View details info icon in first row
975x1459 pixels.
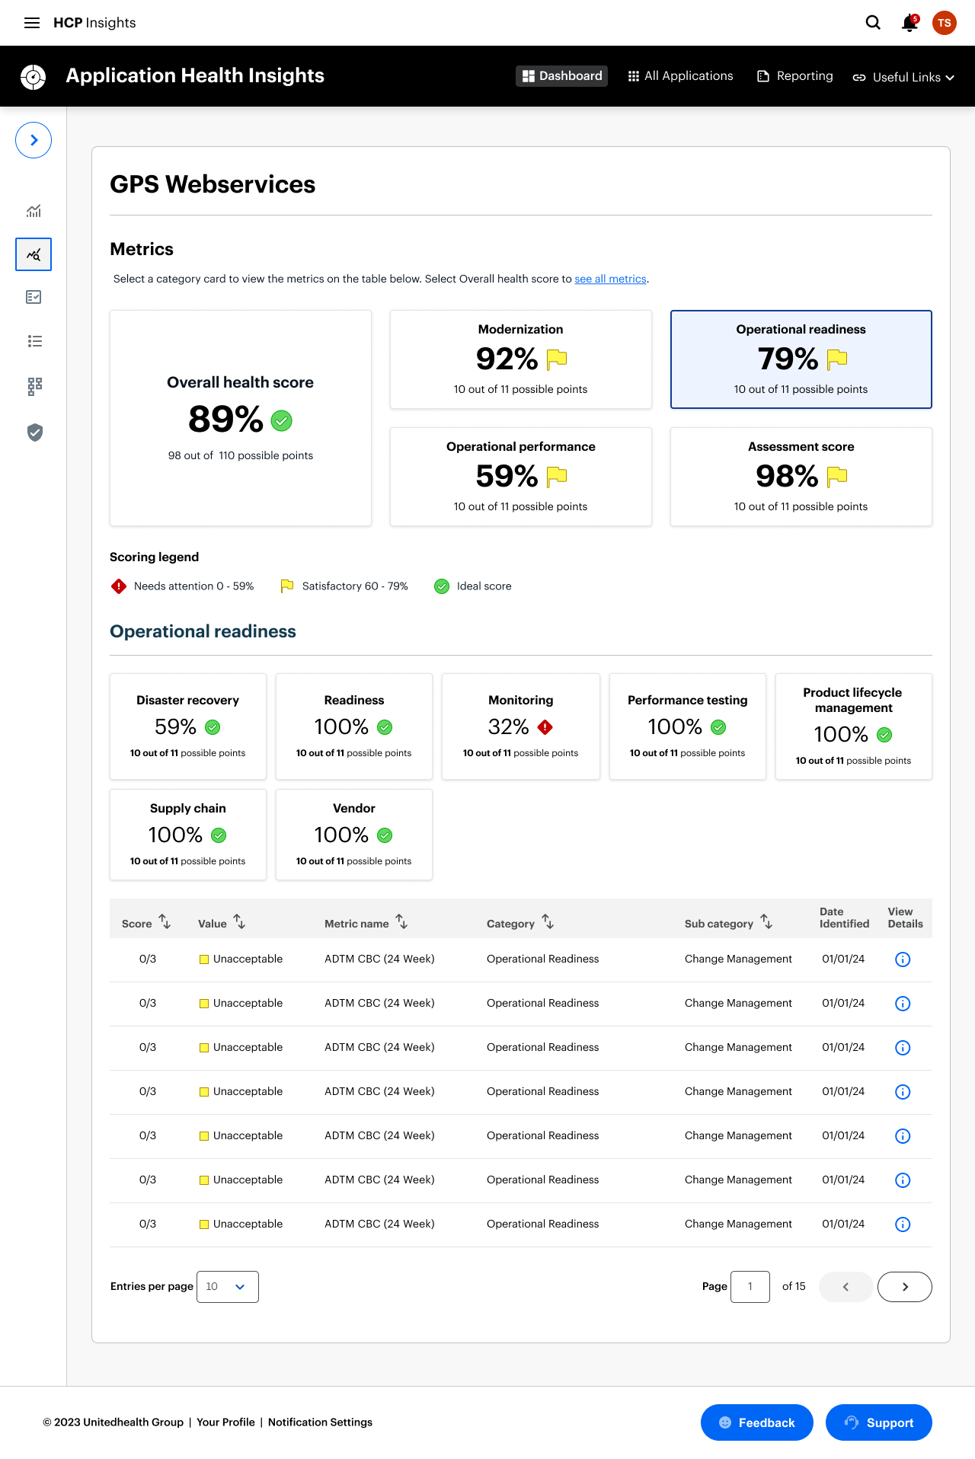click(x=903, y=959)
